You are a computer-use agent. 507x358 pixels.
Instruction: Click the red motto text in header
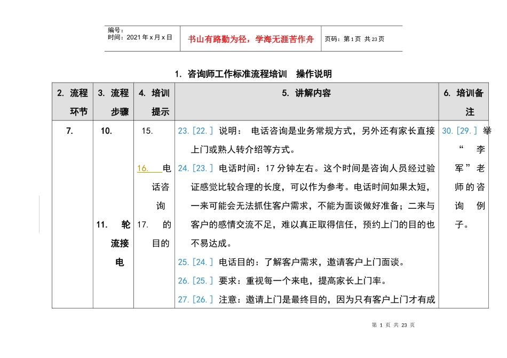coord(251,39)
